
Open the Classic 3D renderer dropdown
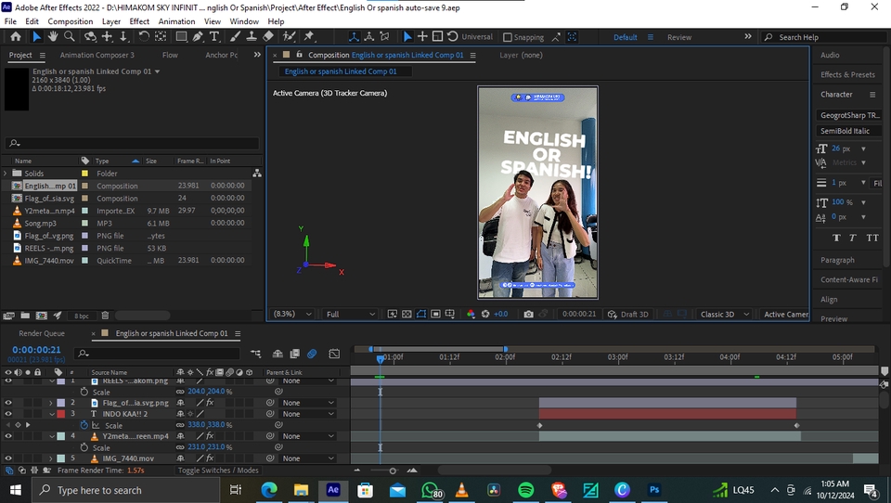tap(724, 315)
